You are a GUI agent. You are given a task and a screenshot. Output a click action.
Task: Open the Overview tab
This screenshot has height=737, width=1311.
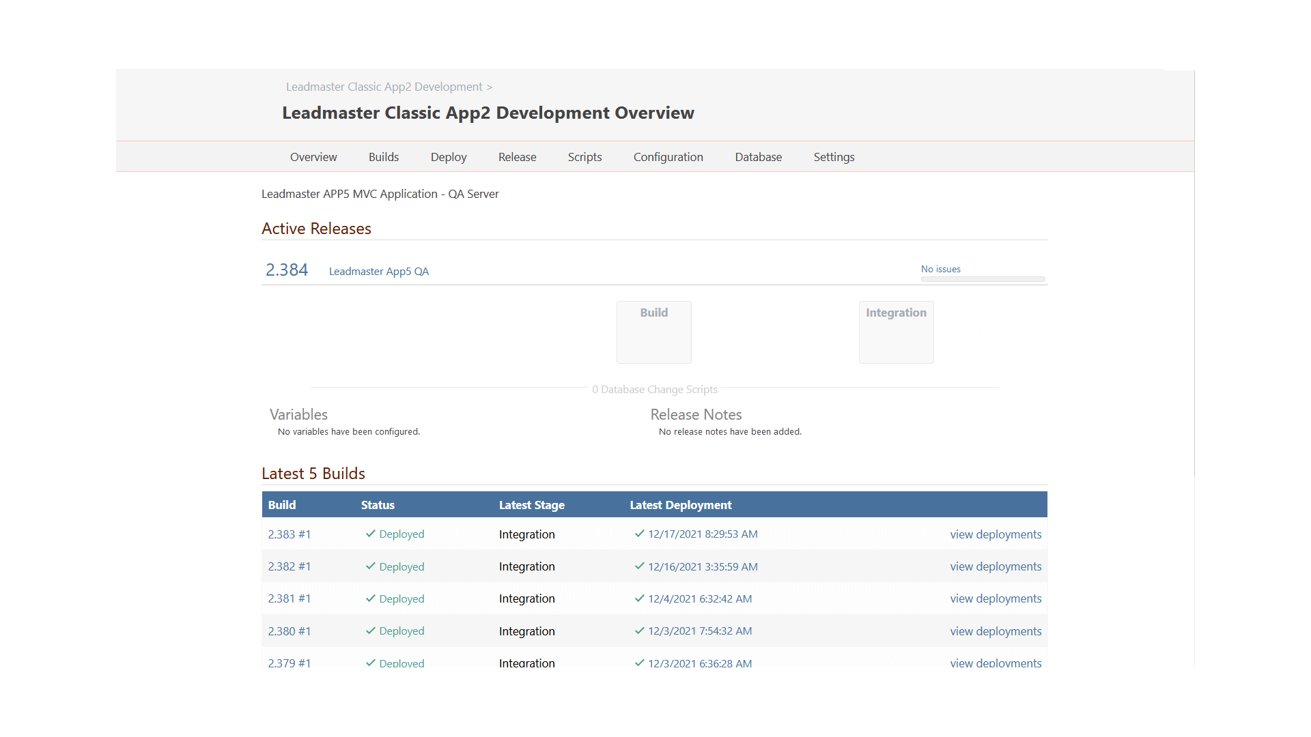tap(313, 157)
